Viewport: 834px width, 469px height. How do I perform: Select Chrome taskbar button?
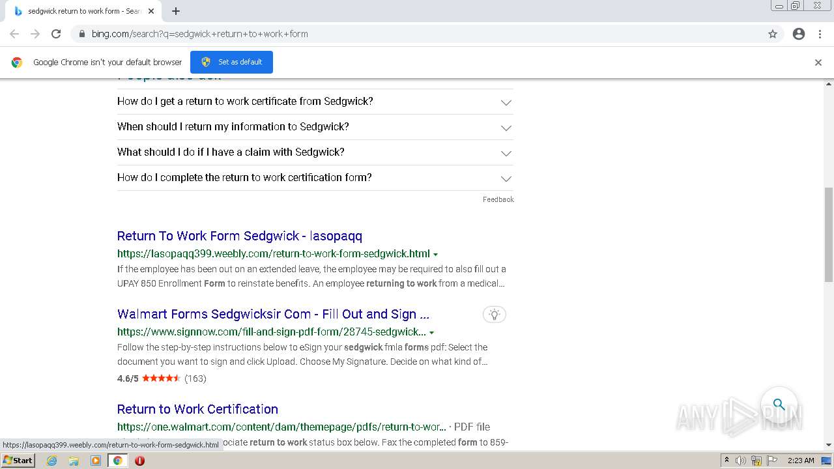click(x=117, y=461)
